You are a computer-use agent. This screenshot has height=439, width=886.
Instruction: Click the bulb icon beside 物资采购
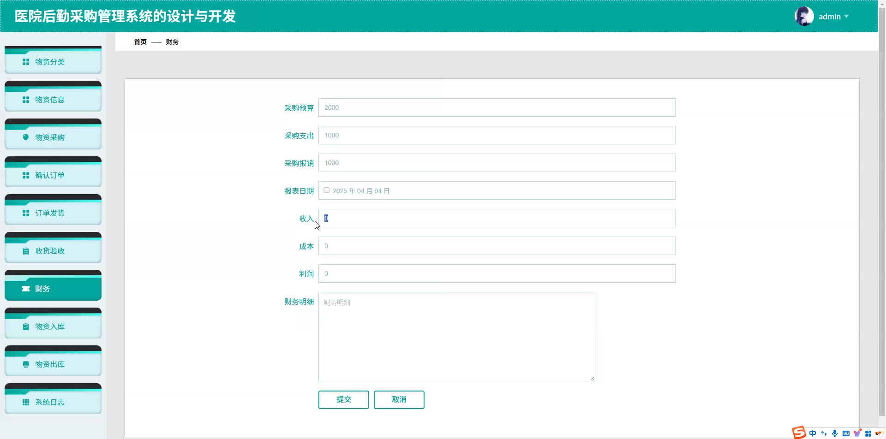26,137
